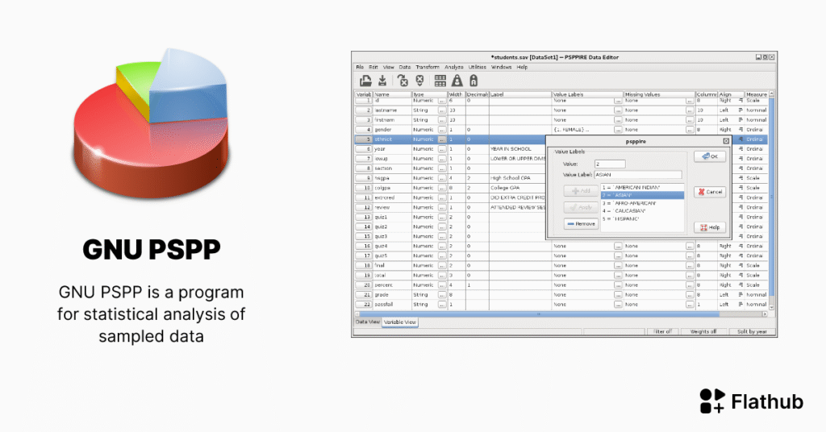Click the Save data toolbar icon

[382, 80]
